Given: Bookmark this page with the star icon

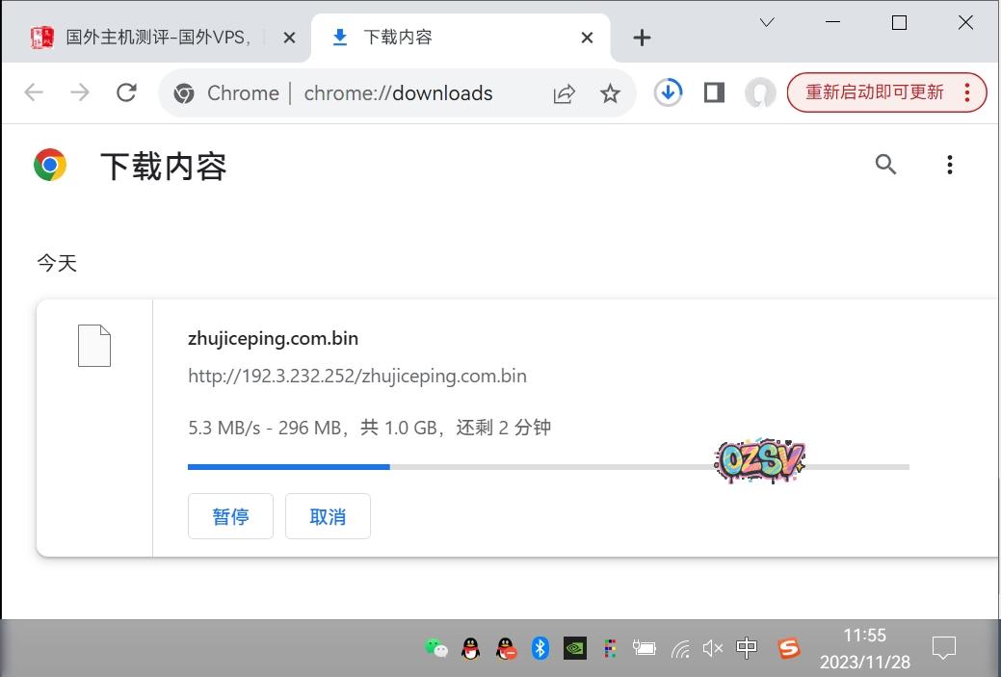Looking at the screenshot, I should pyautogui.click(x=610, y=93).
